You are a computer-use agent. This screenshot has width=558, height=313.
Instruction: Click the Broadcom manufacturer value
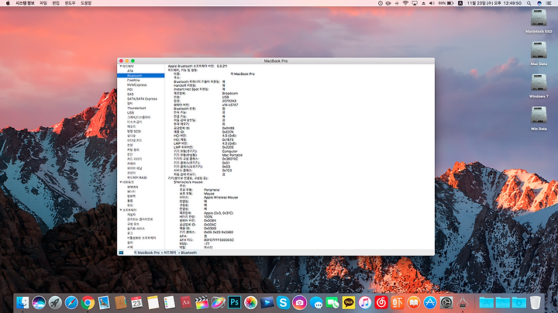click(230, 93)
